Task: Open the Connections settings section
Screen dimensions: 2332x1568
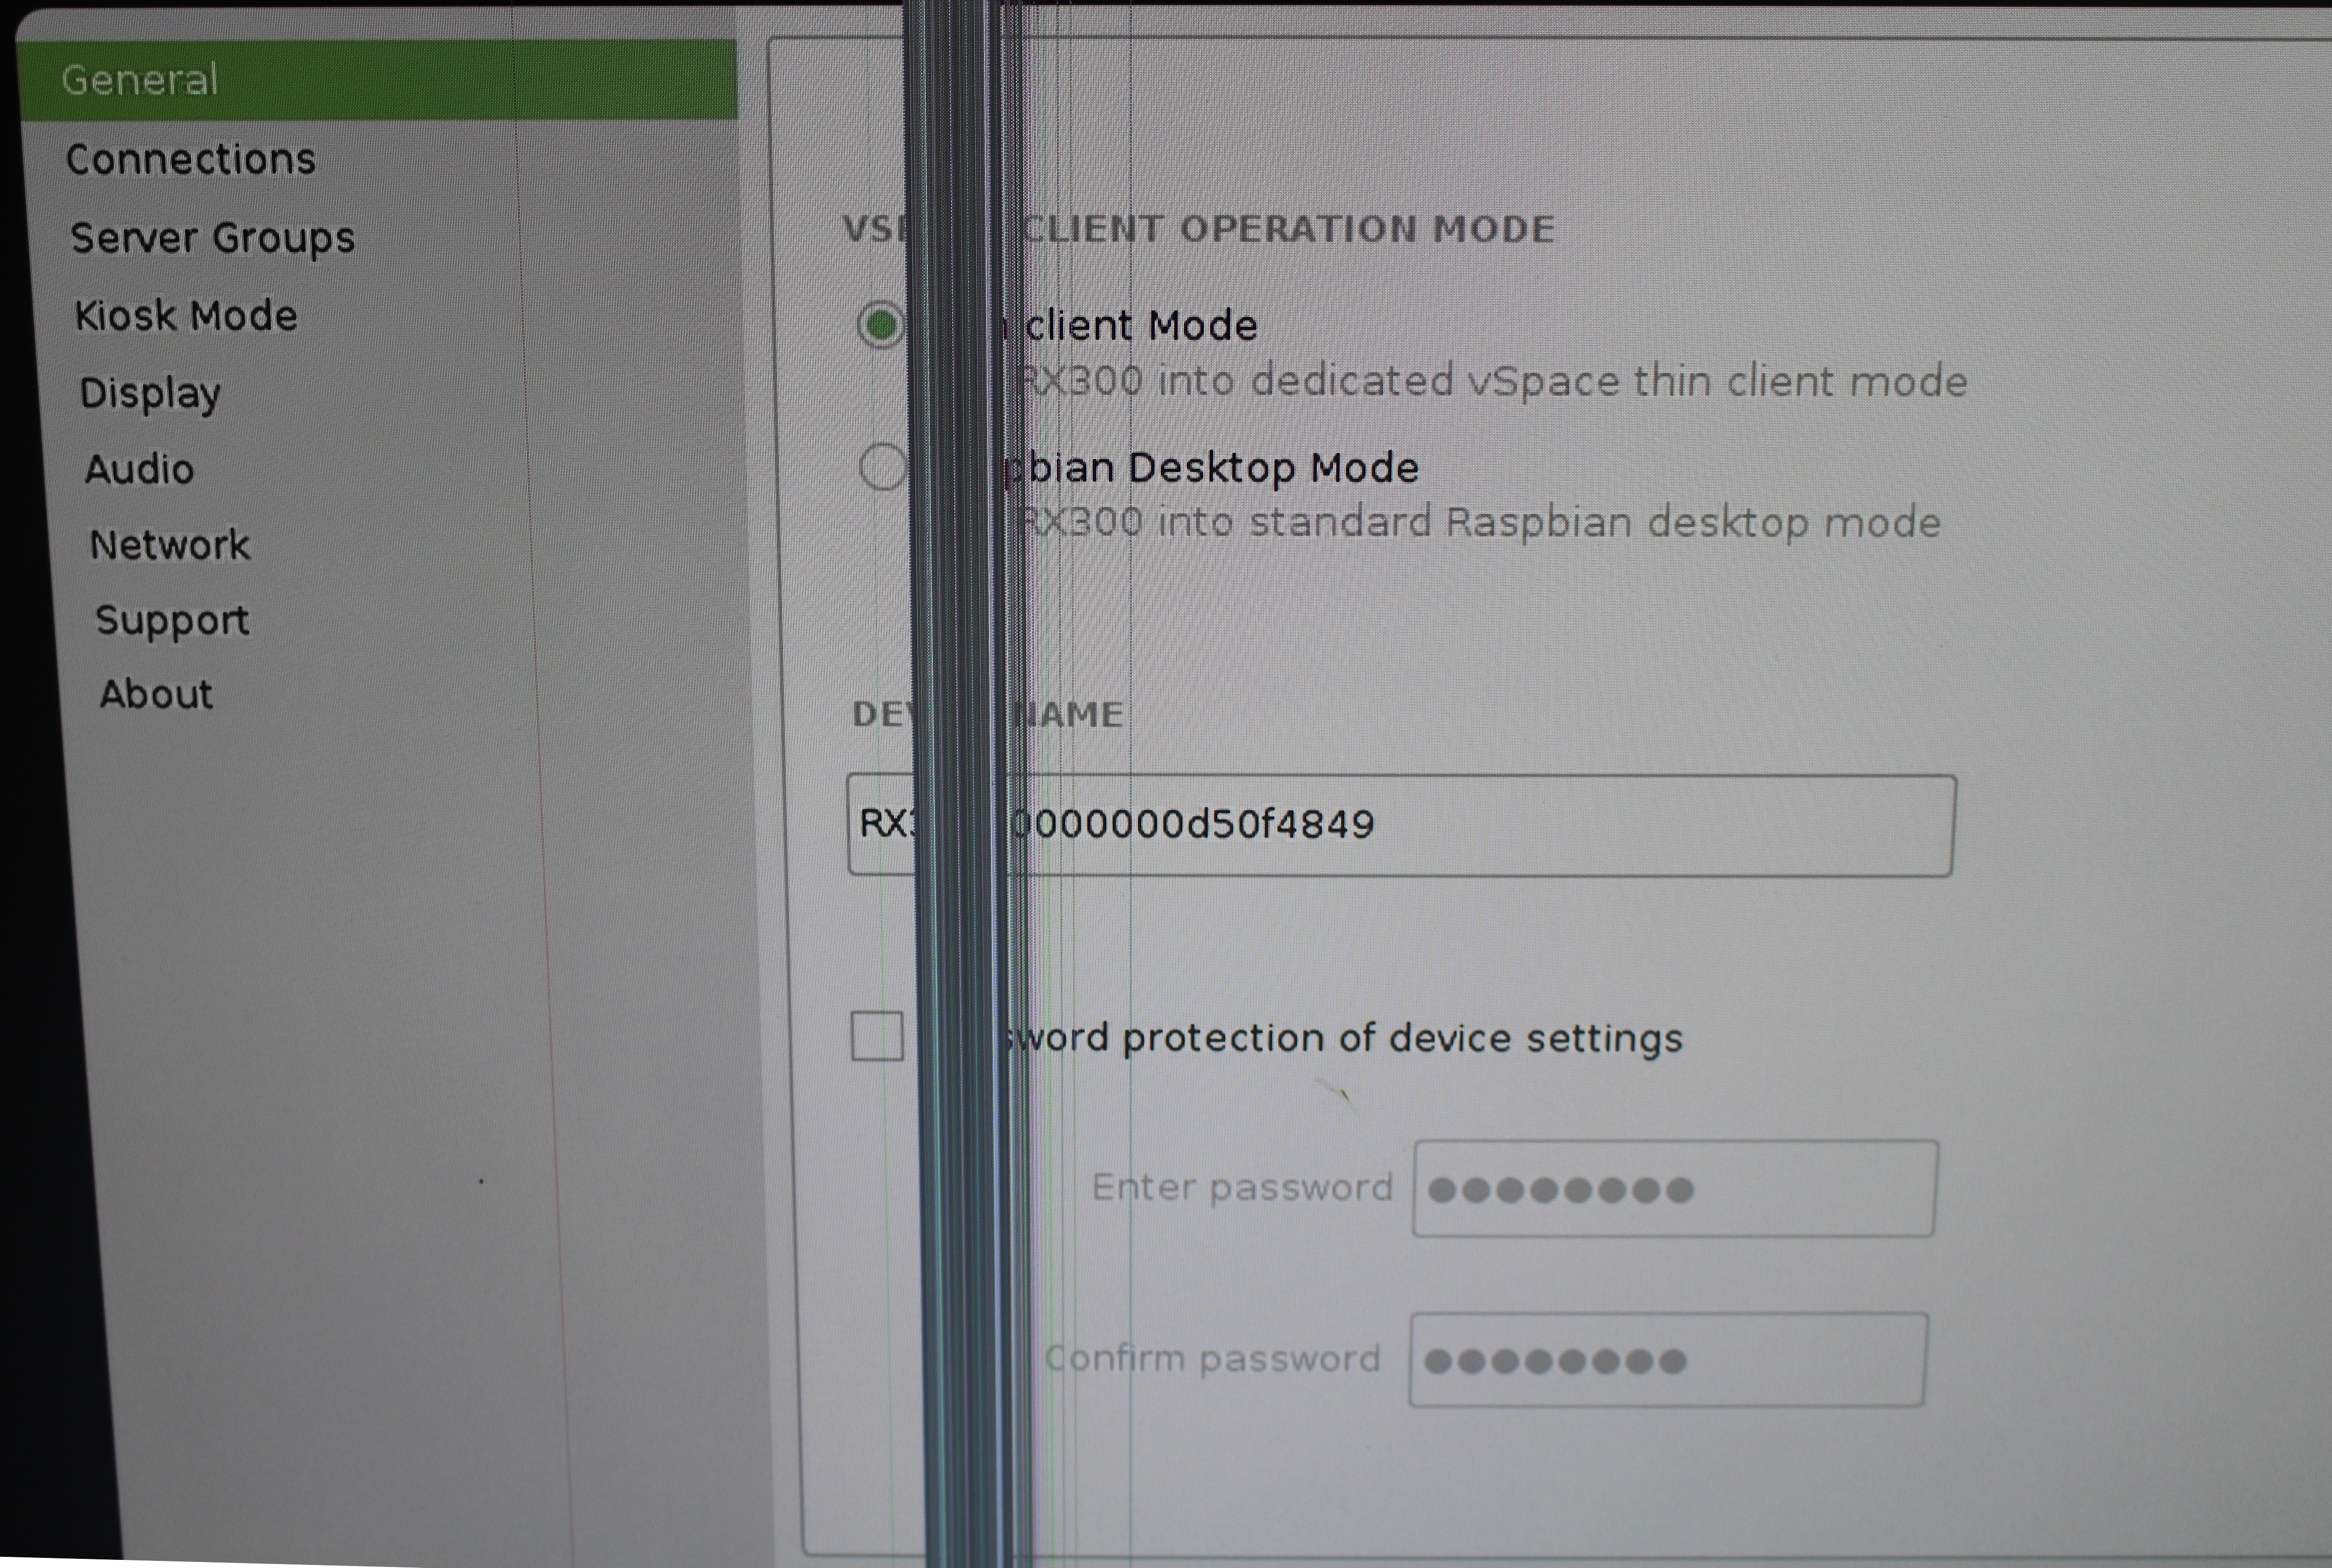Action: (x=190, y=160)
